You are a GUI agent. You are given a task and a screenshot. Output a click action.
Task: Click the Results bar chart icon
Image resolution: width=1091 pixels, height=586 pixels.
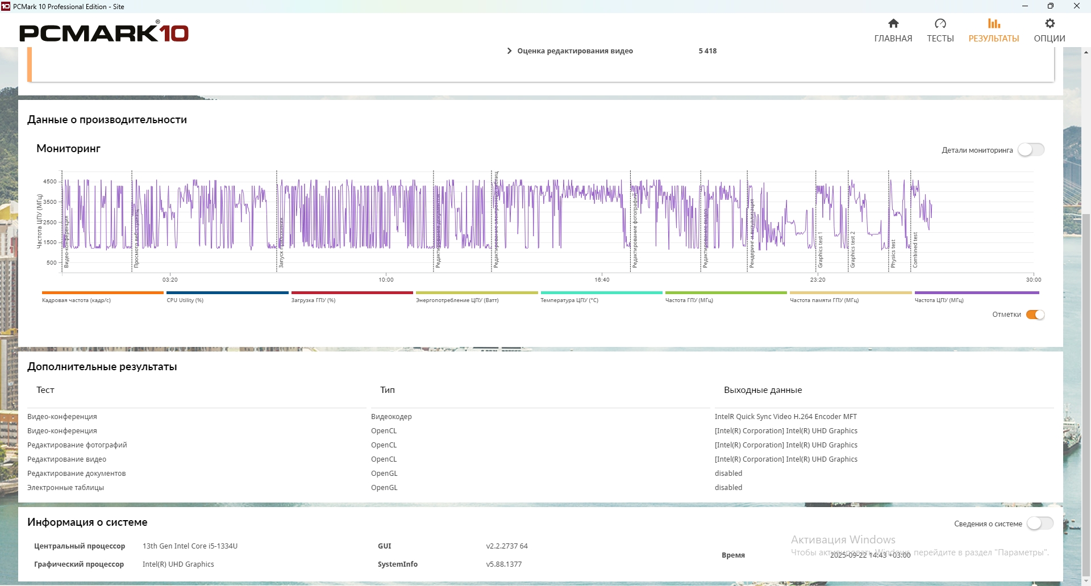[x=994, y=23]
